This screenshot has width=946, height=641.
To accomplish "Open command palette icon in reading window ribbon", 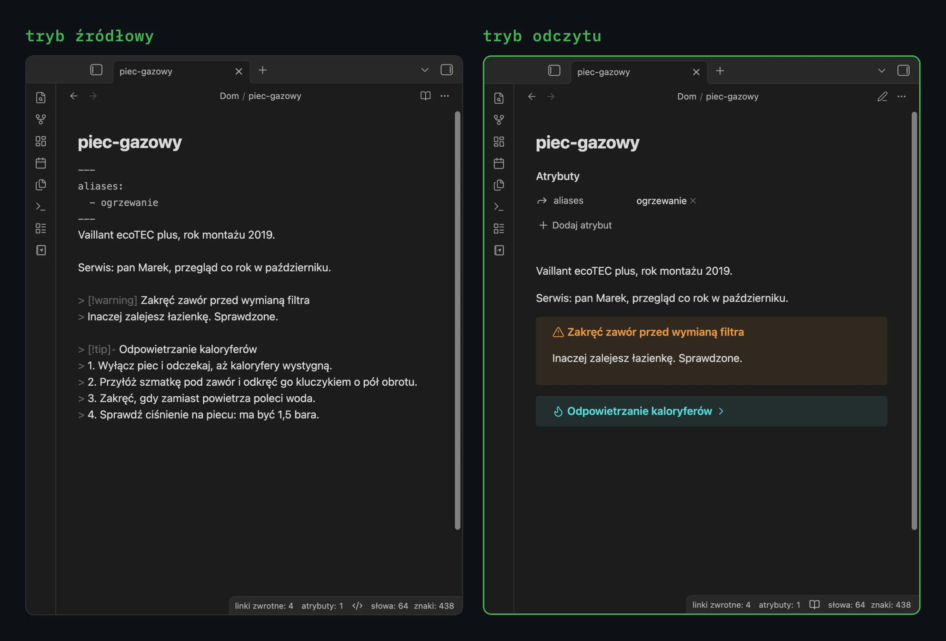I will (x=499, y=207).
